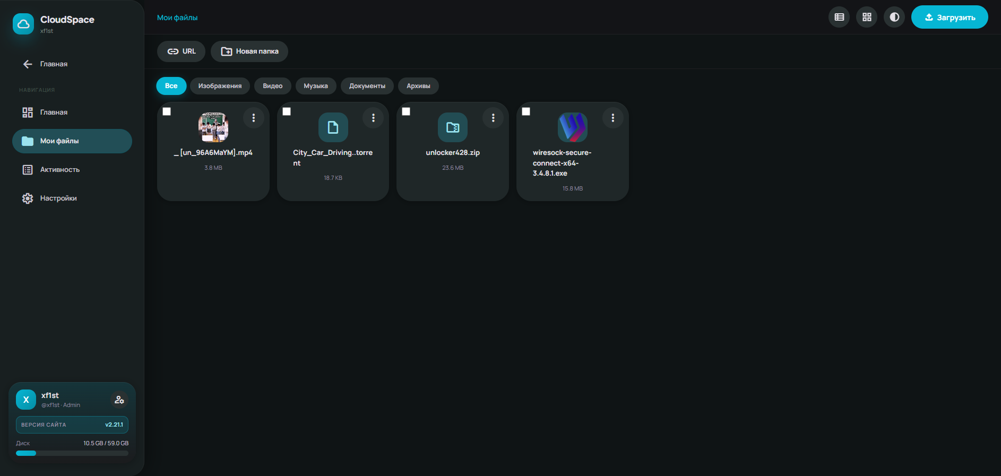Filter files by Изображения
This screenshot has width=1001, height=476.
click(x=220, y=86)
